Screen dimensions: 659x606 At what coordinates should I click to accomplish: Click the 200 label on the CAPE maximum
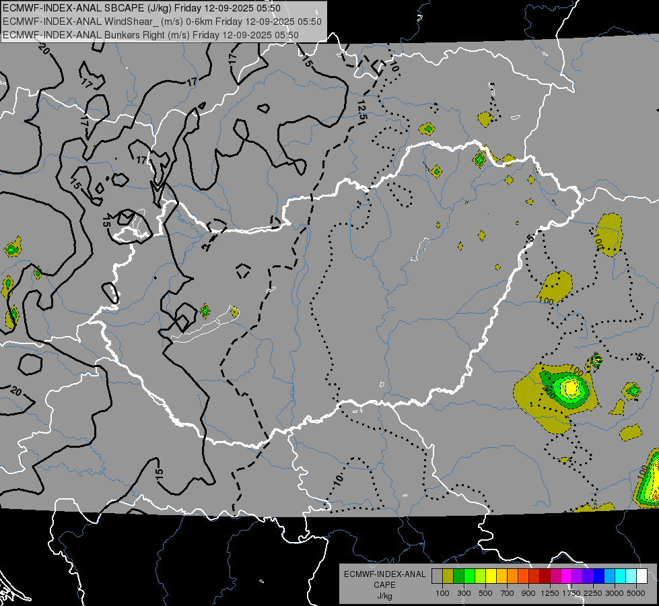click(x=549, y=392)
